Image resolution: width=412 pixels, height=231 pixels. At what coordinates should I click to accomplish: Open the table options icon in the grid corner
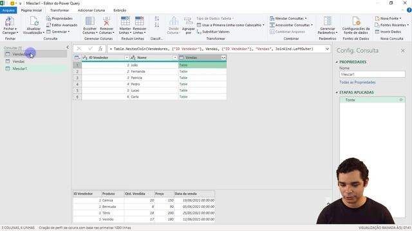pyautogui.click(x=77, y=58)
